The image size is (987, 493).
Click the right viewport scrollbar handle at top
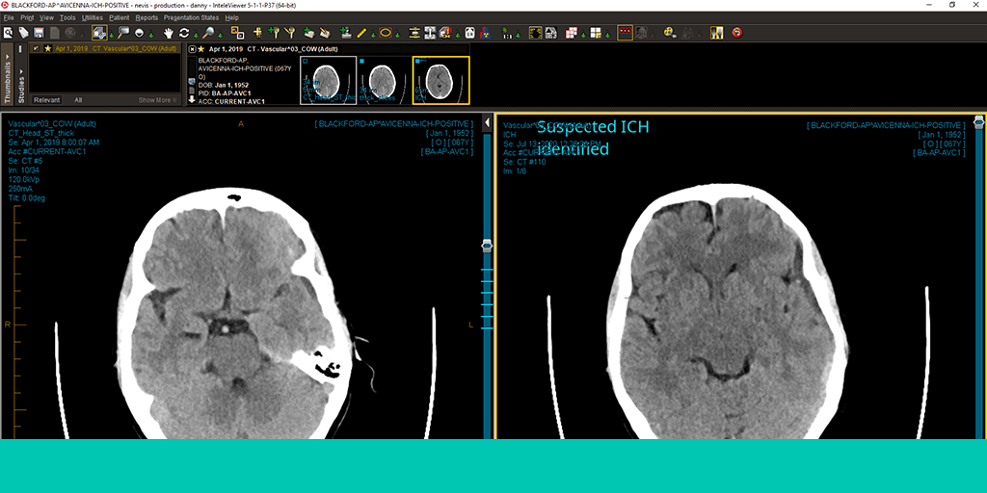click(979, 121)
